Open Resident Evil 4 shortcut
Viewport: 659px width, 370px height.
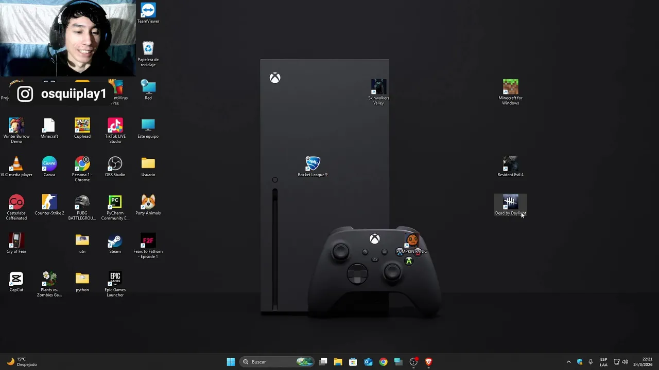point(511,166)
